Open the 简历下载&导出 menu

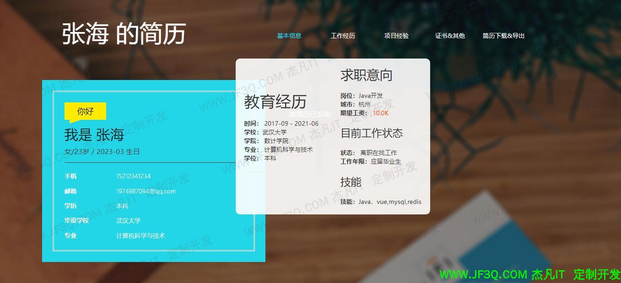(x=503, y=35)
